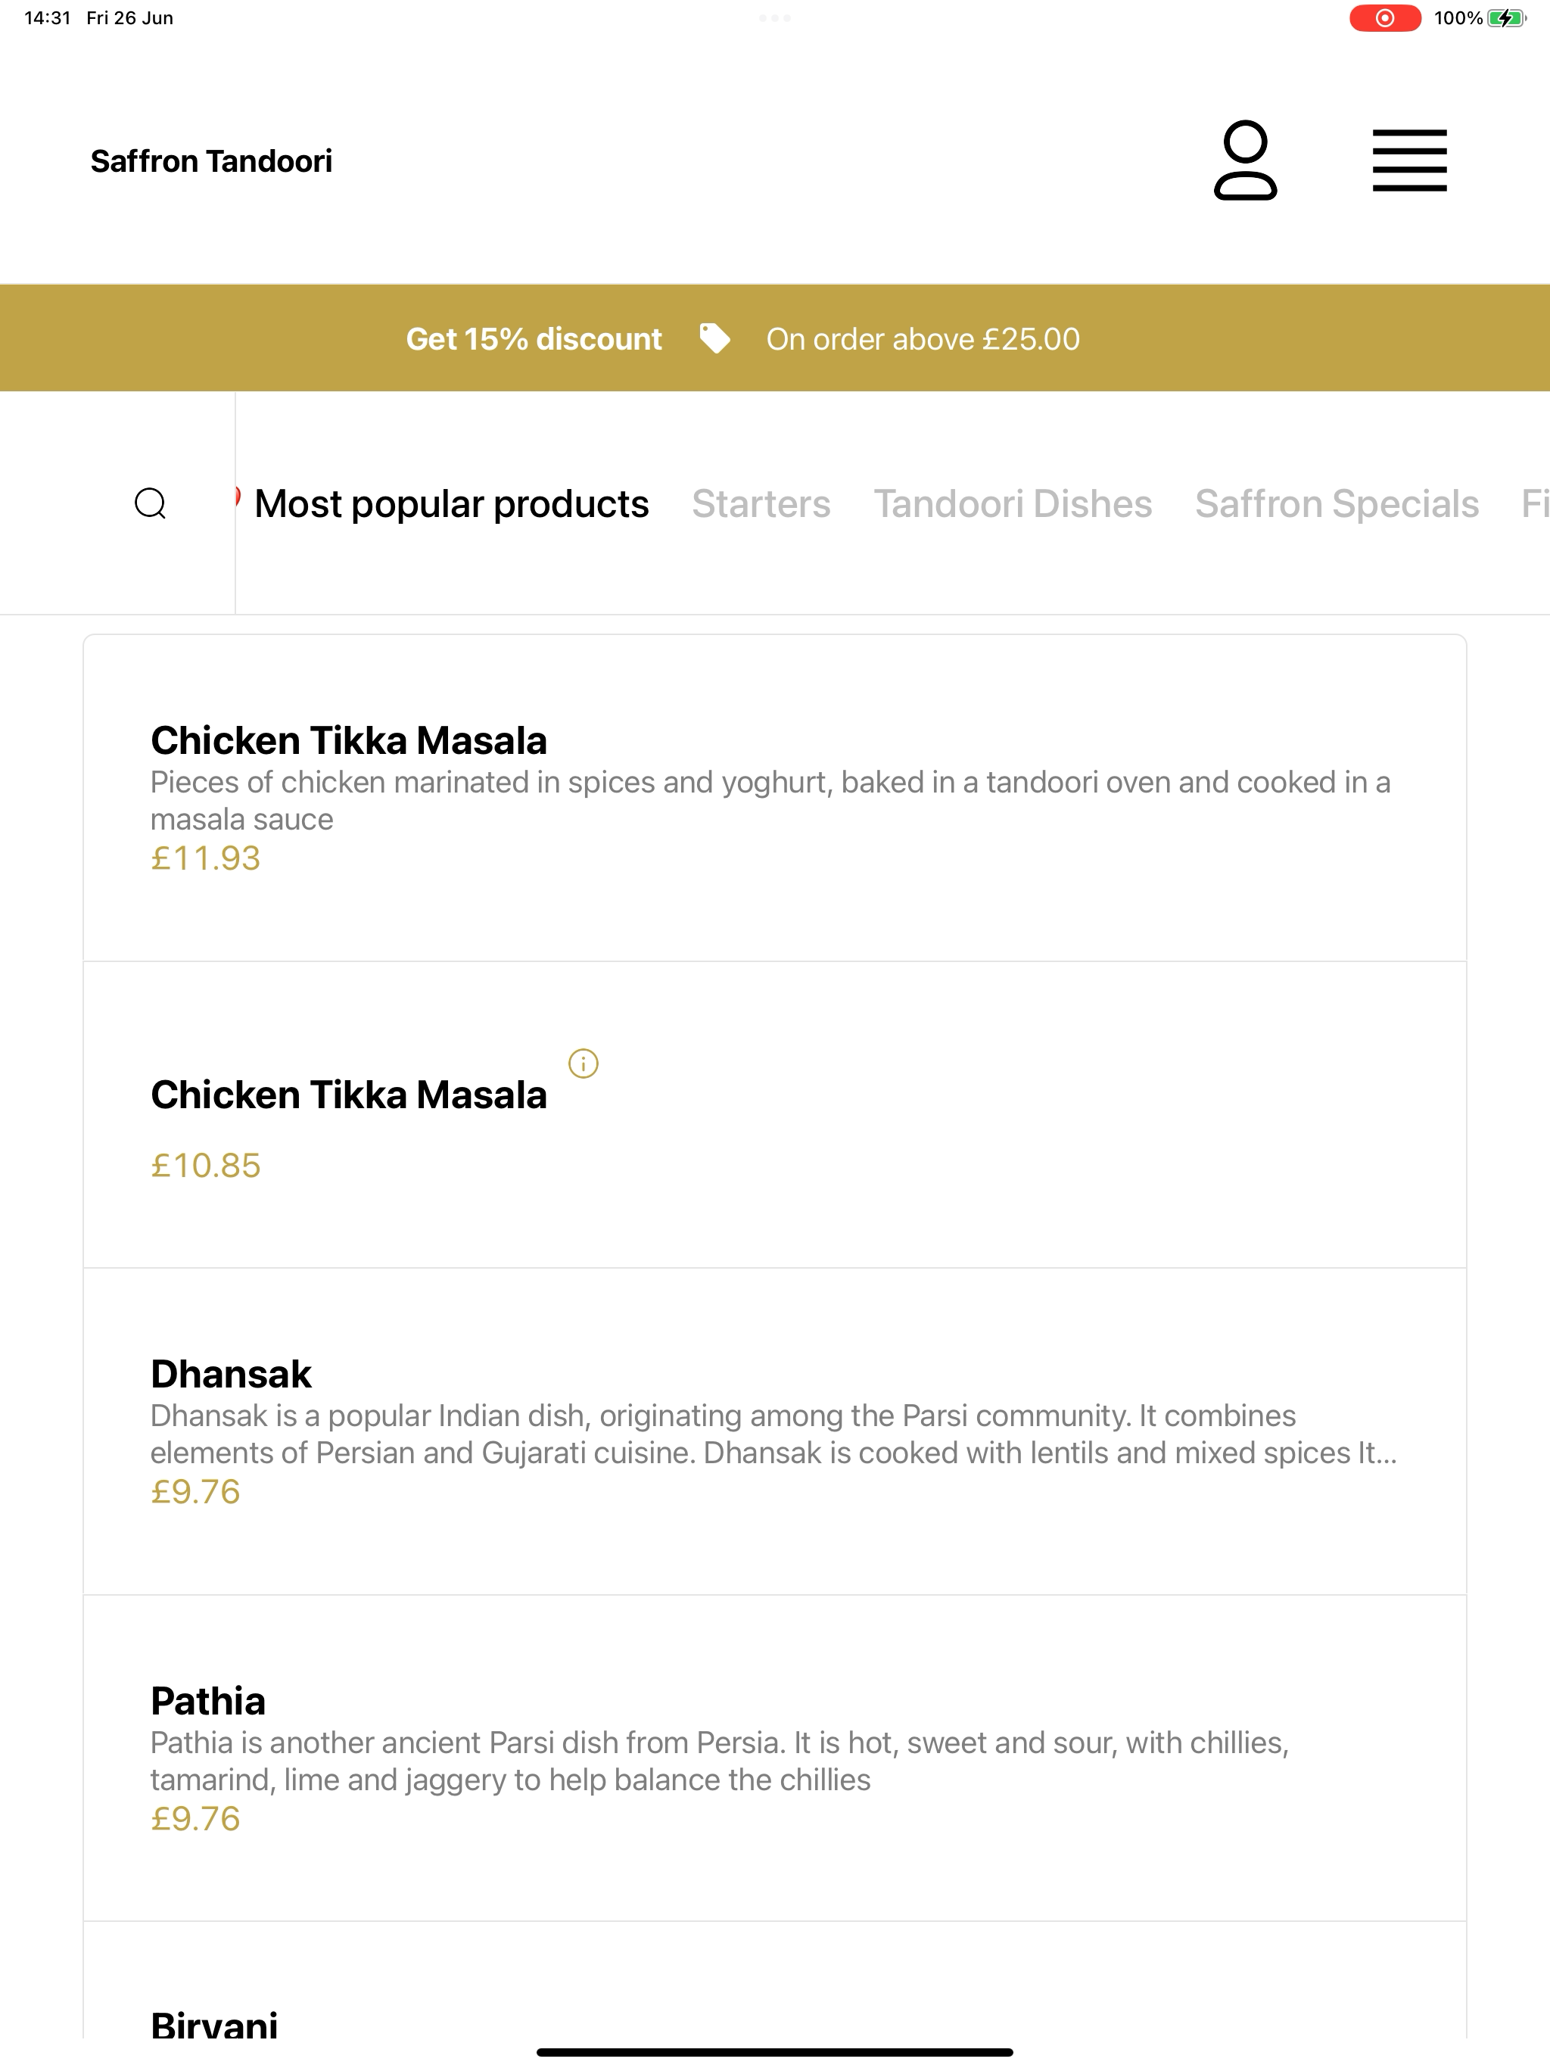This screenshot has height=2068, width=1550.
Task: Tap the Pathia £9.76 price
Action: coord(195,1818)
